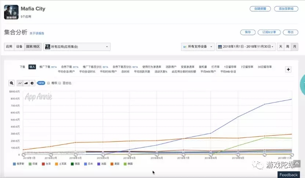This screenshot has height=178, width=305.
Task: Select the 打开率 metric
Action: point(215,67)
